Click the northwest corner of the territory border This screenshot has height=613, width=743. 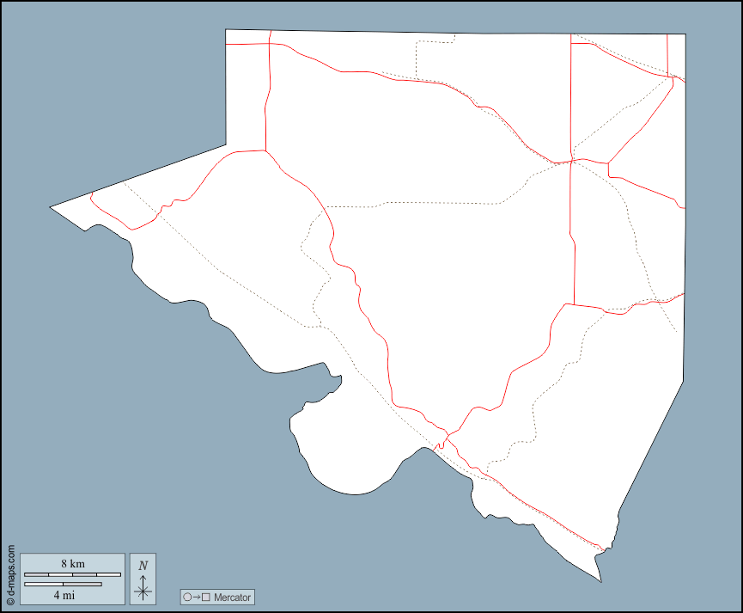coord(227,31)
